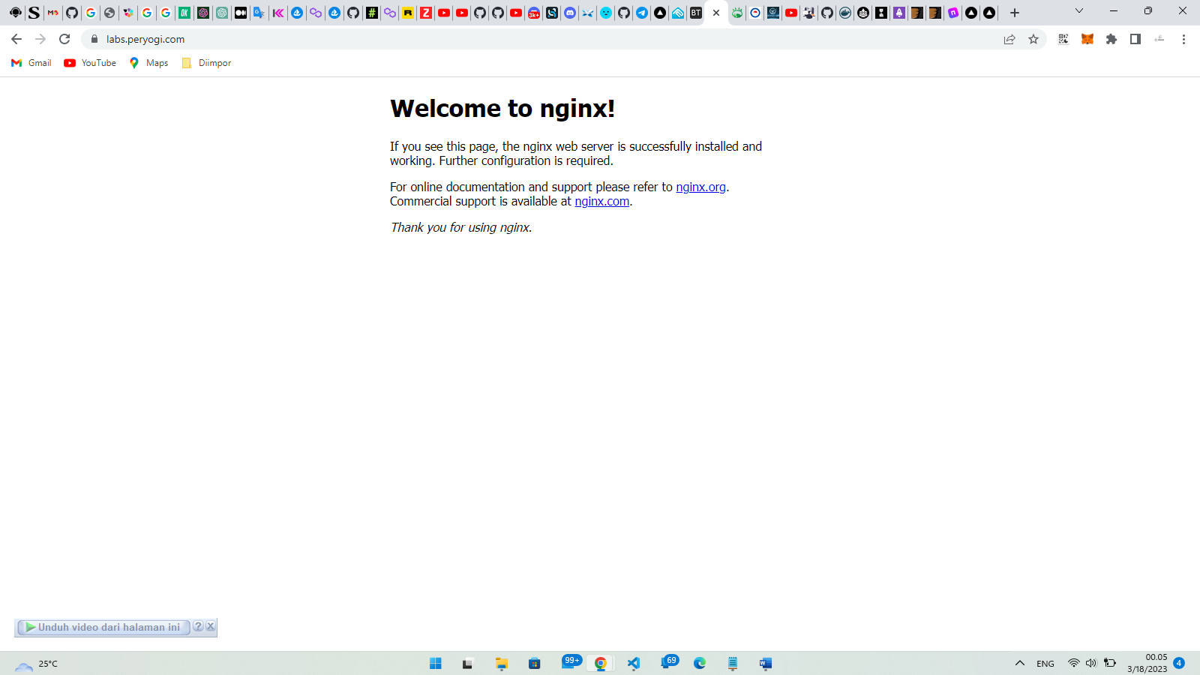Open help on the video download bar

coord(198,626)
